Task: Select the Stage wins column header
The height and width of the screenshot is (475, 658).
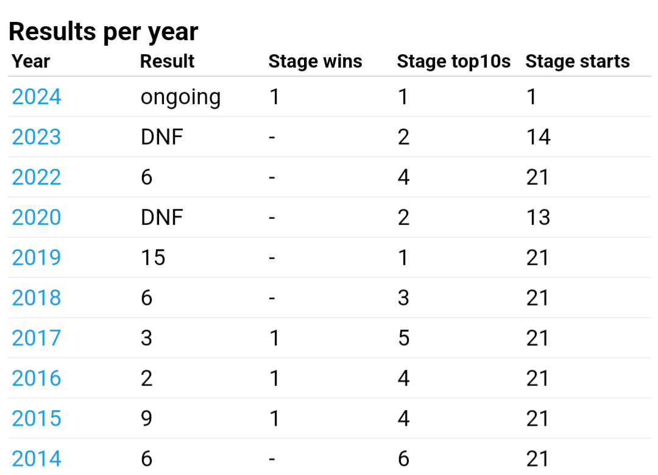Action: 315,62
